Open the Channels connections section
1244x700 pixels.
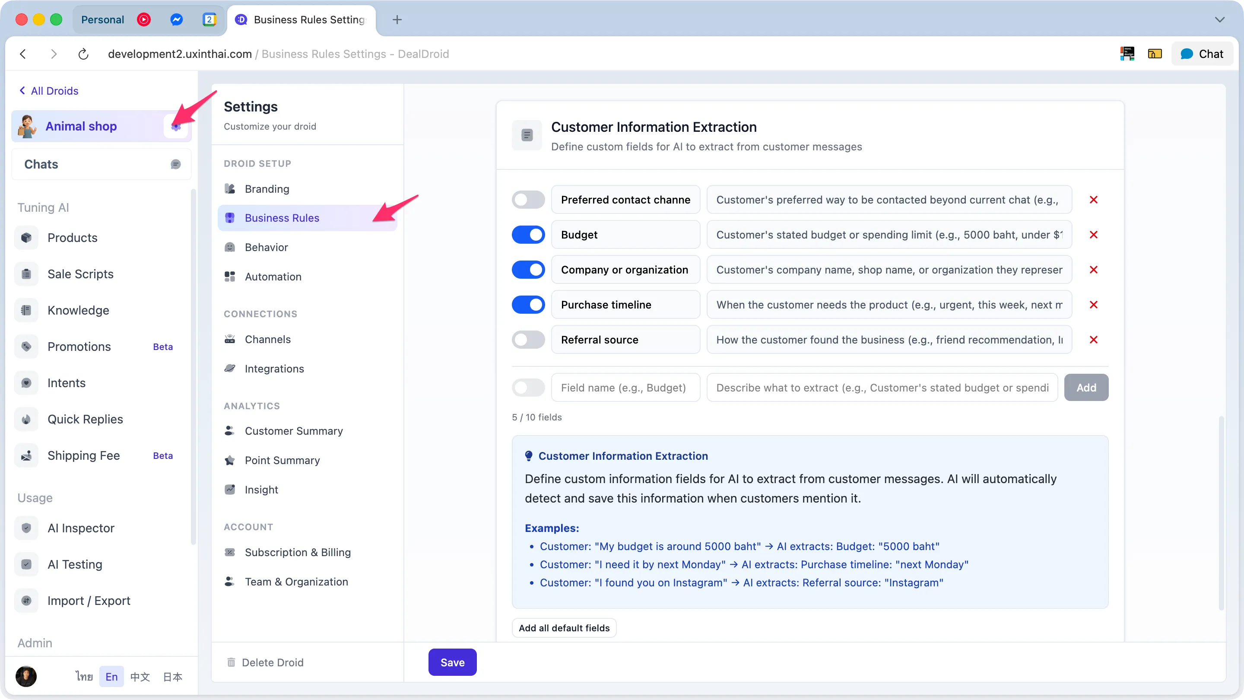tap(268, 339)
